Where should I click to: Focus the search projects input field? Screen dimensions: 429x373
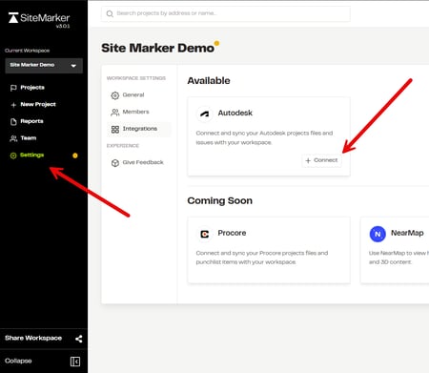point(226,13)
